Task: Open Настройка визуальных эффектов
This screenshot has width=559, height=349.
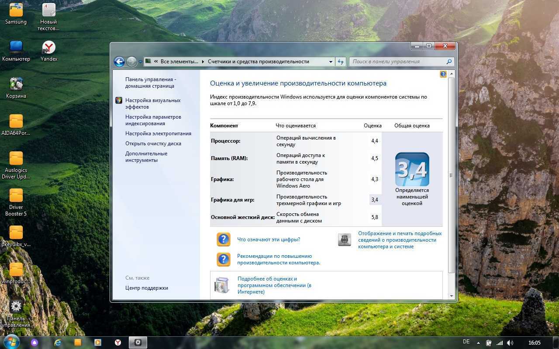Action: click(x=153, y=103)
